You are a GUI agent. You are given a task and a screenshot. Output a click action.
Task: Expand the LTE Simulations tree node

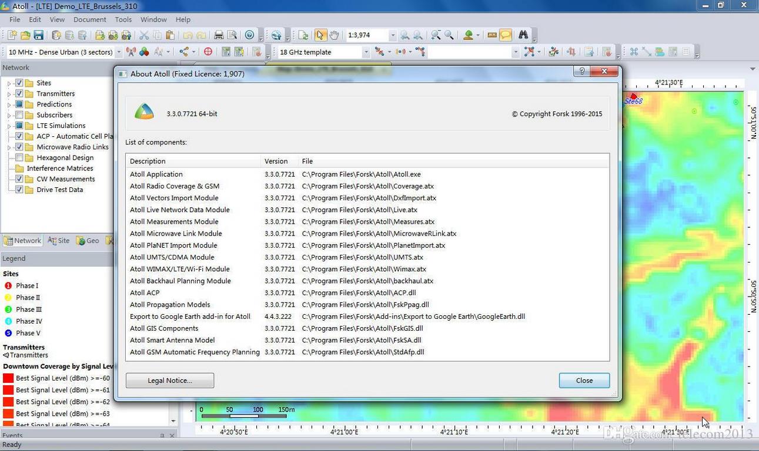coord(9,126)
